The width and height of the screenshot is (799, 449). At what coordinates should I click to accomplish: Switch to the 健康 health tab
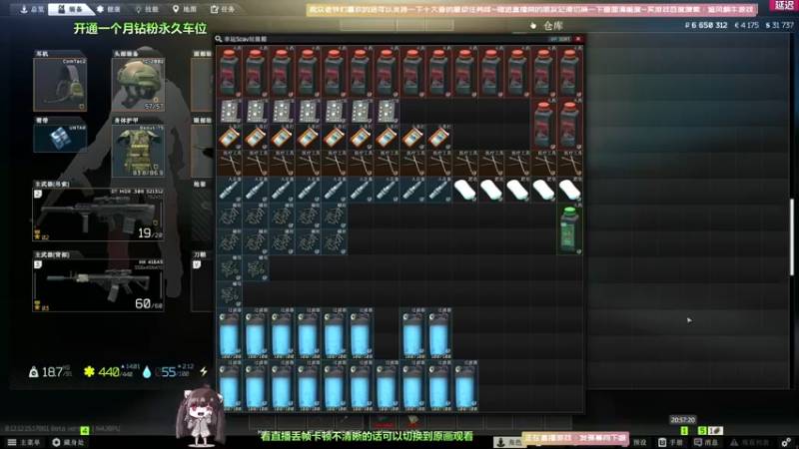pos(109,9)
